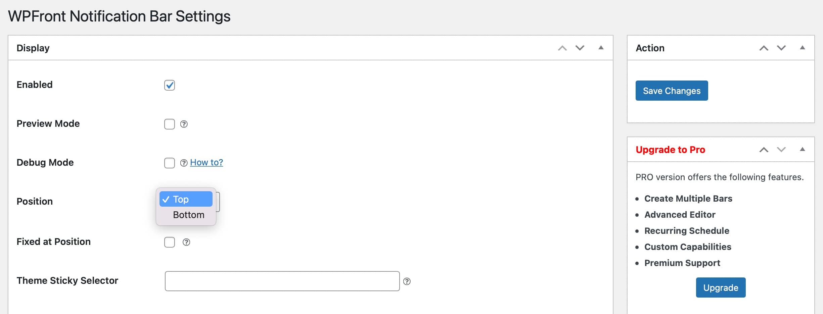Click the Save Changes button

click(x=671, y=91)
